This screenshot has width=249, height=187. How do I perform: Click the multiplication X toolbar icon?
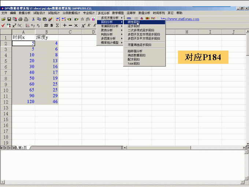76,25
